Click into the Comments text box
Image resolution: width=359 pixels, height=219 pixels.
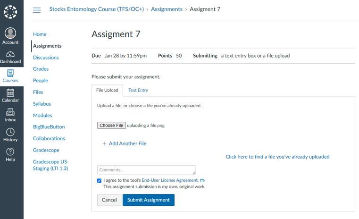pos(147,170)
